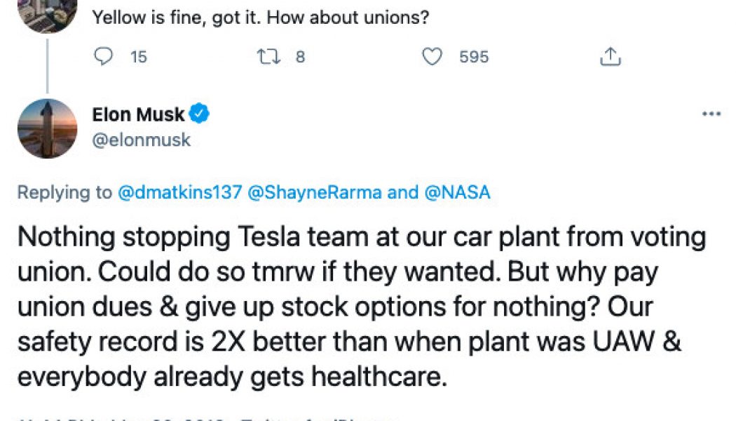Image resolution: width=736 pixels, height=421 pixels.
Task: Open Elon Musk's profile avatar
Action: 47,126
